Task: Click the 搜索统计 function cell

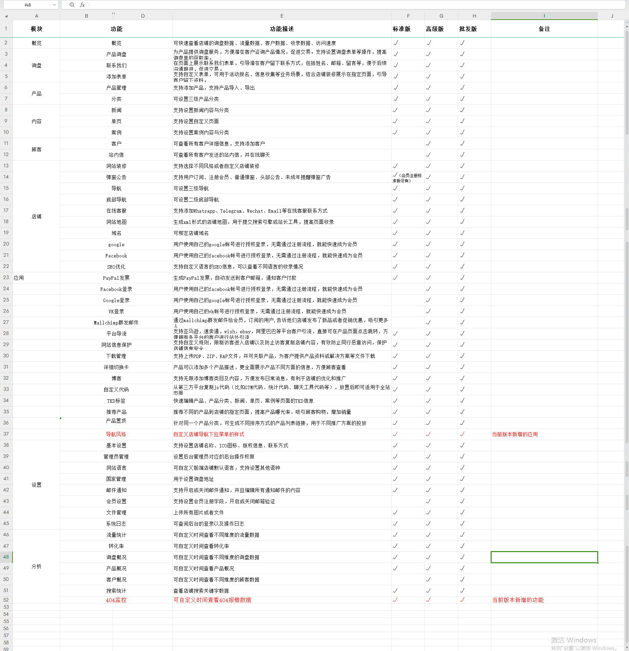Action: coord(116,591)
